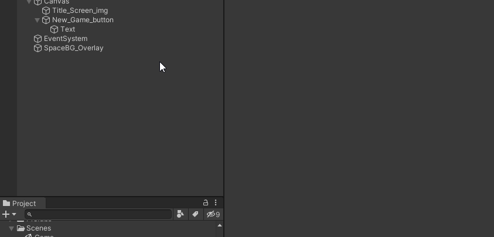494x237 pixels.
Task: Select EventSystem in the Hierarchy
Action: click(66, 39)
